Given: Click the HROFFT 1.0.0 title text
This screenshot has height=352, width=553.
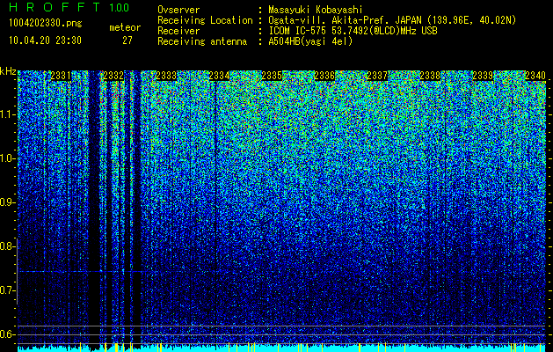Looking at the screenshot, I should [x=69, y=7].
